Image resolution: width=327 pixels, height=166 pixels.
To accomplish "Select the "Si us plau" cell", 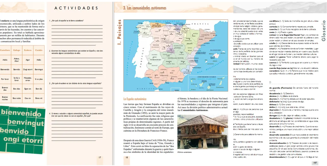I will [39, 79].
